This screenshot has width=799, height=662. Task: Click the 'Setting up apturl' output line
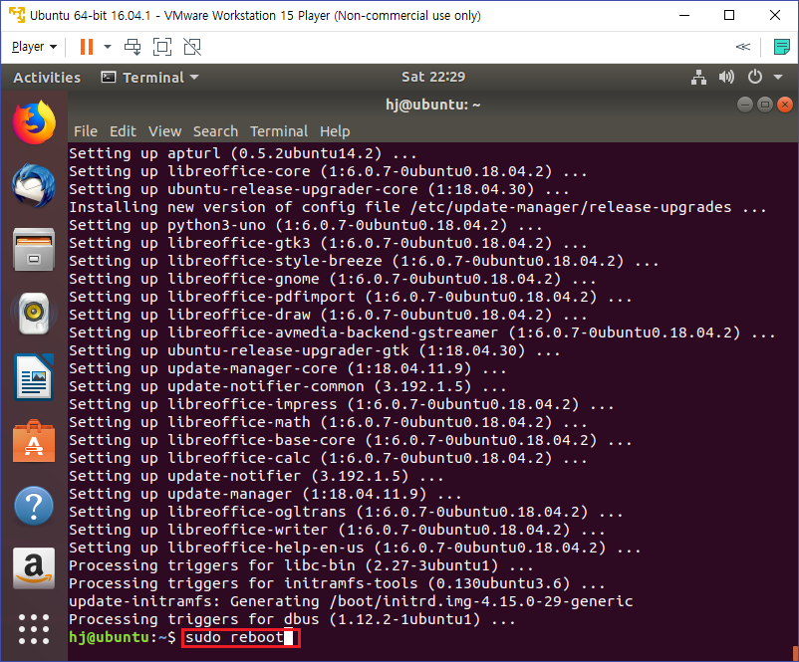[242, 153]
